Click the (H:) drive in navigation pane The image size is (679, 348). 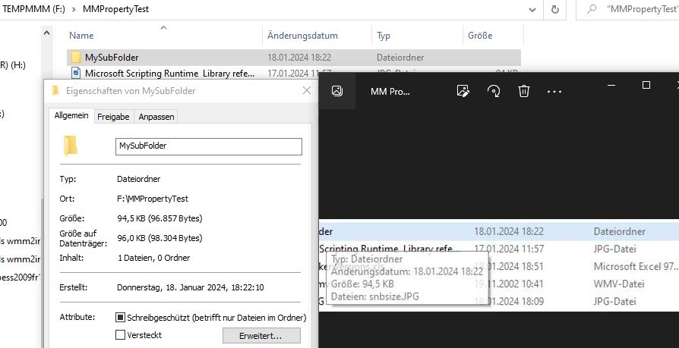click(x=13, y=65)
